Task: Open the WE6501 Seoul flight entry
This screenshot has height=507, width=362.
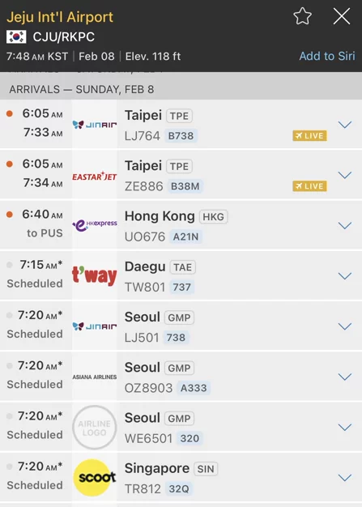Action: 181,427
